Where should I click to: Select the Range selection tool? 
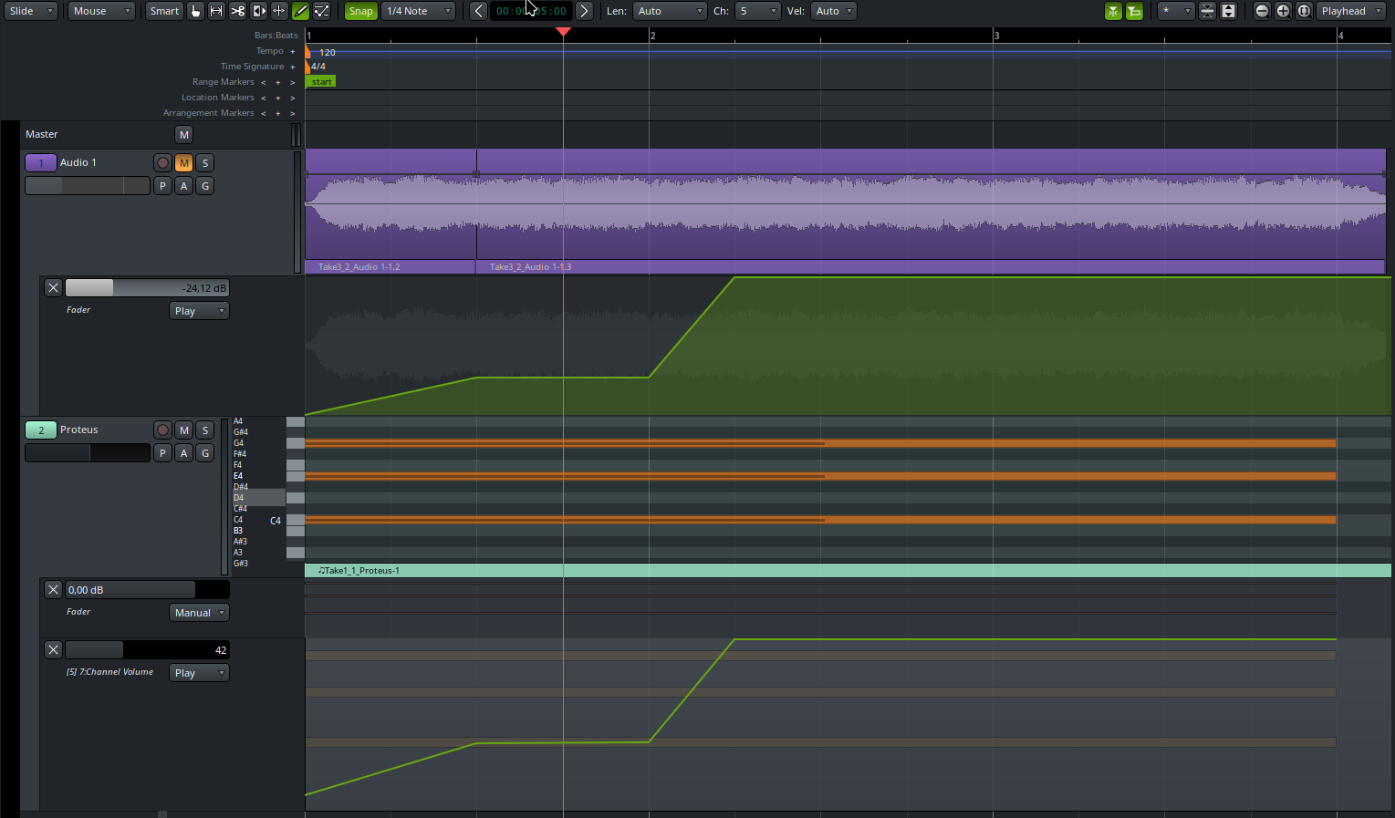(216, 11)
